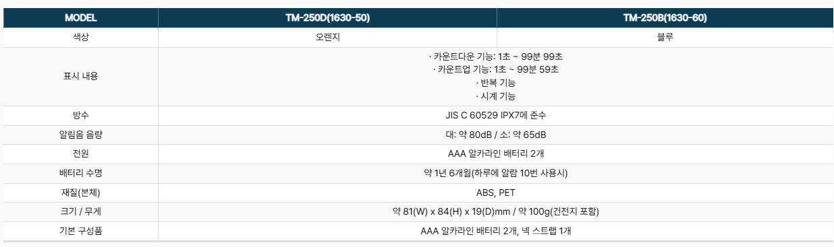Click the 카운트업 기능 line
This screenshot has width=834, height=247.
(x=496, y=69)
